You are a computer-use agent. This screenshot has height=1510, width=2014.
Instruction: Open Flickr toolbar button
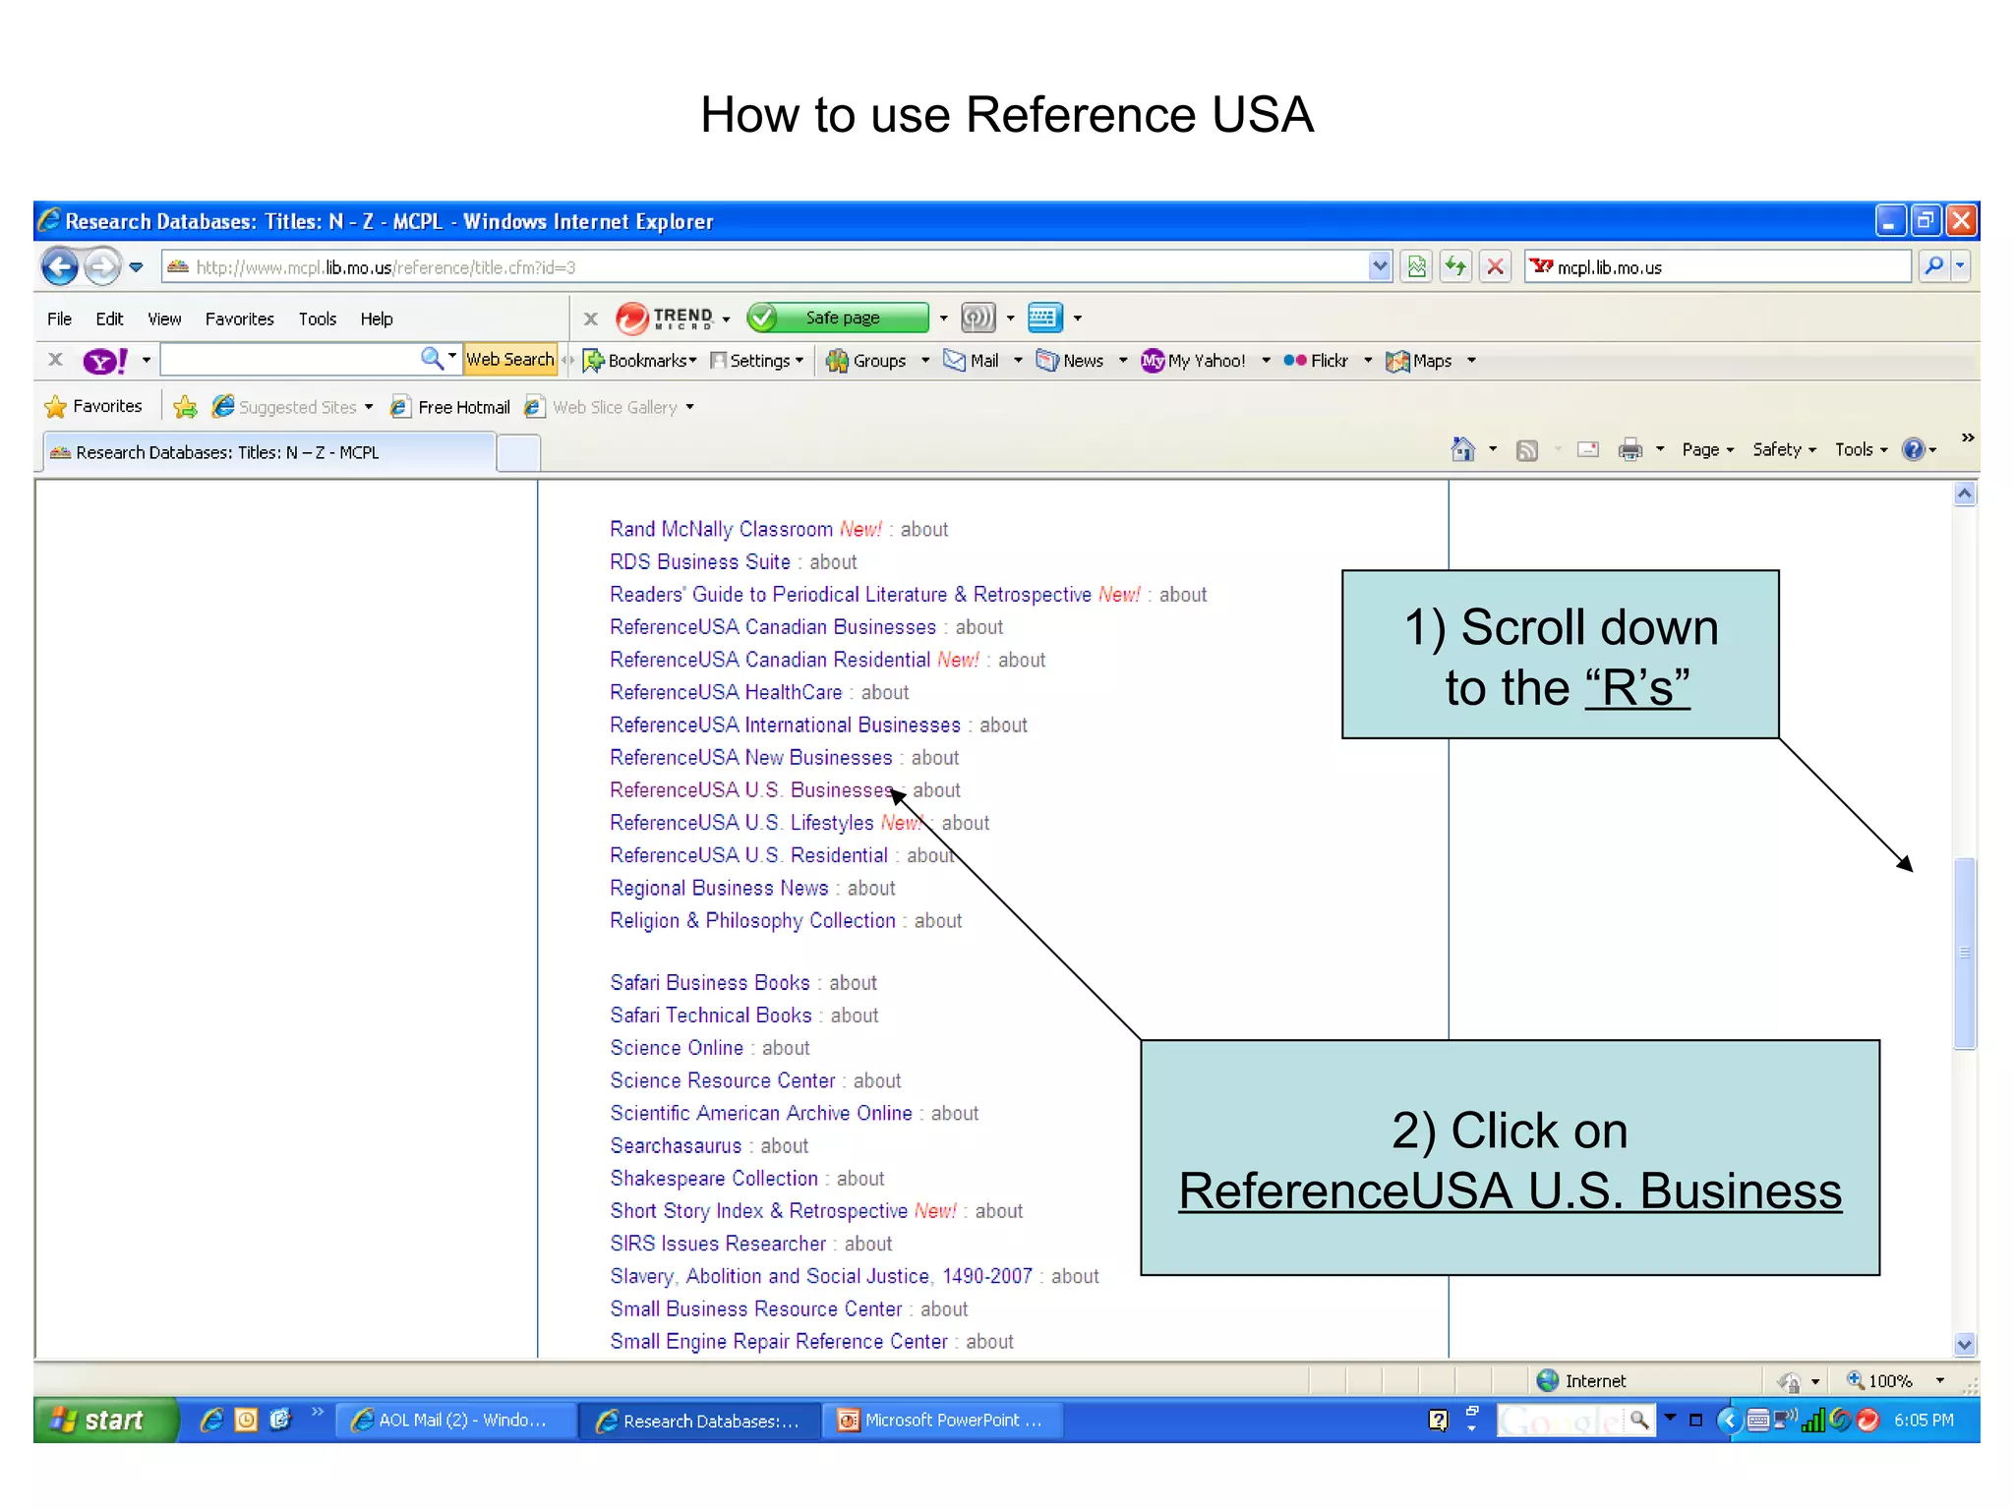pyautogui.click(x=1316, y=361)
